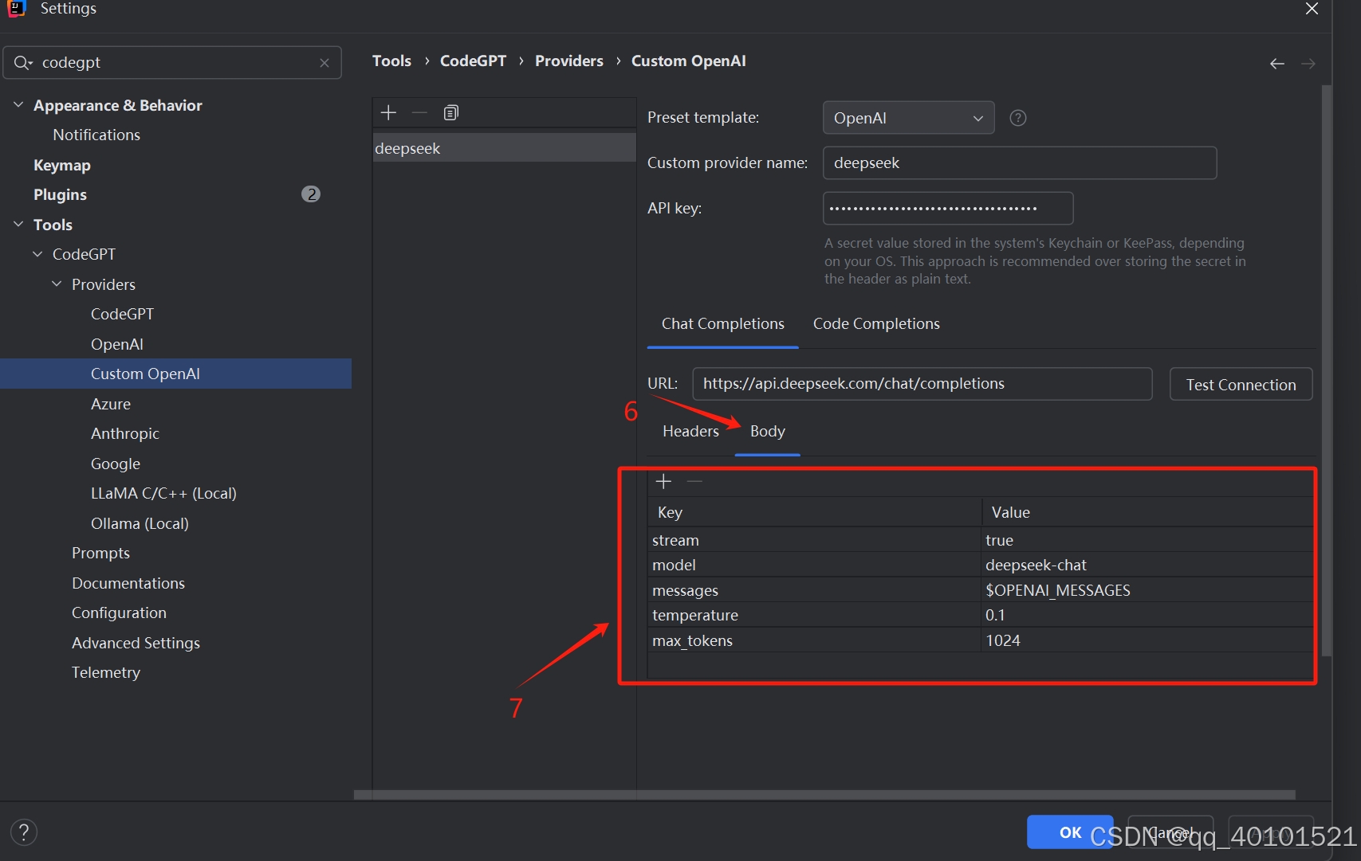Open Advanced Settings page

click(136, 643)
